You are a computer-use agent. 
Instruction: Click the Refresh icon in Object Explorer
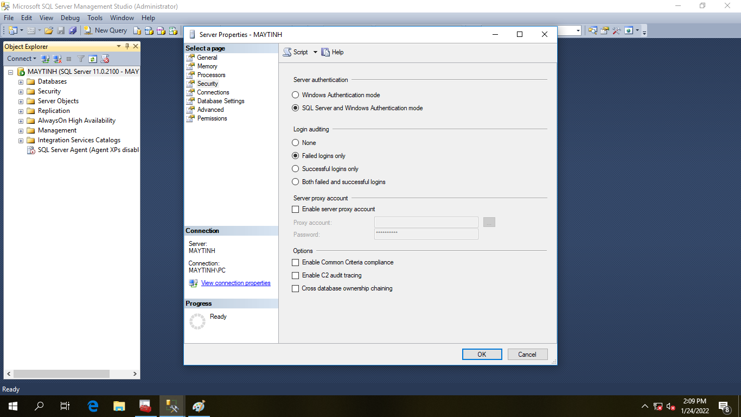[93, 59]
